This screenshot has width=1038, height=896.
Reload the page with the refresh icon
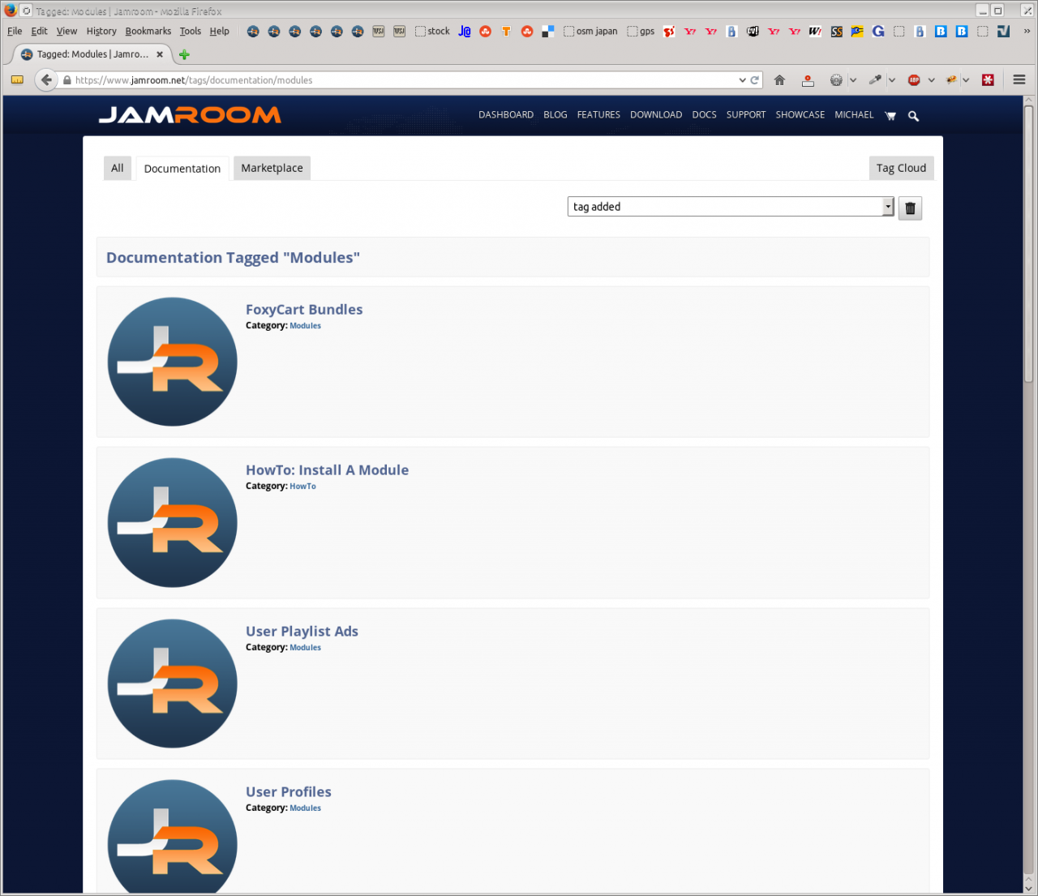pyautogui.click(x=755, y=80)
